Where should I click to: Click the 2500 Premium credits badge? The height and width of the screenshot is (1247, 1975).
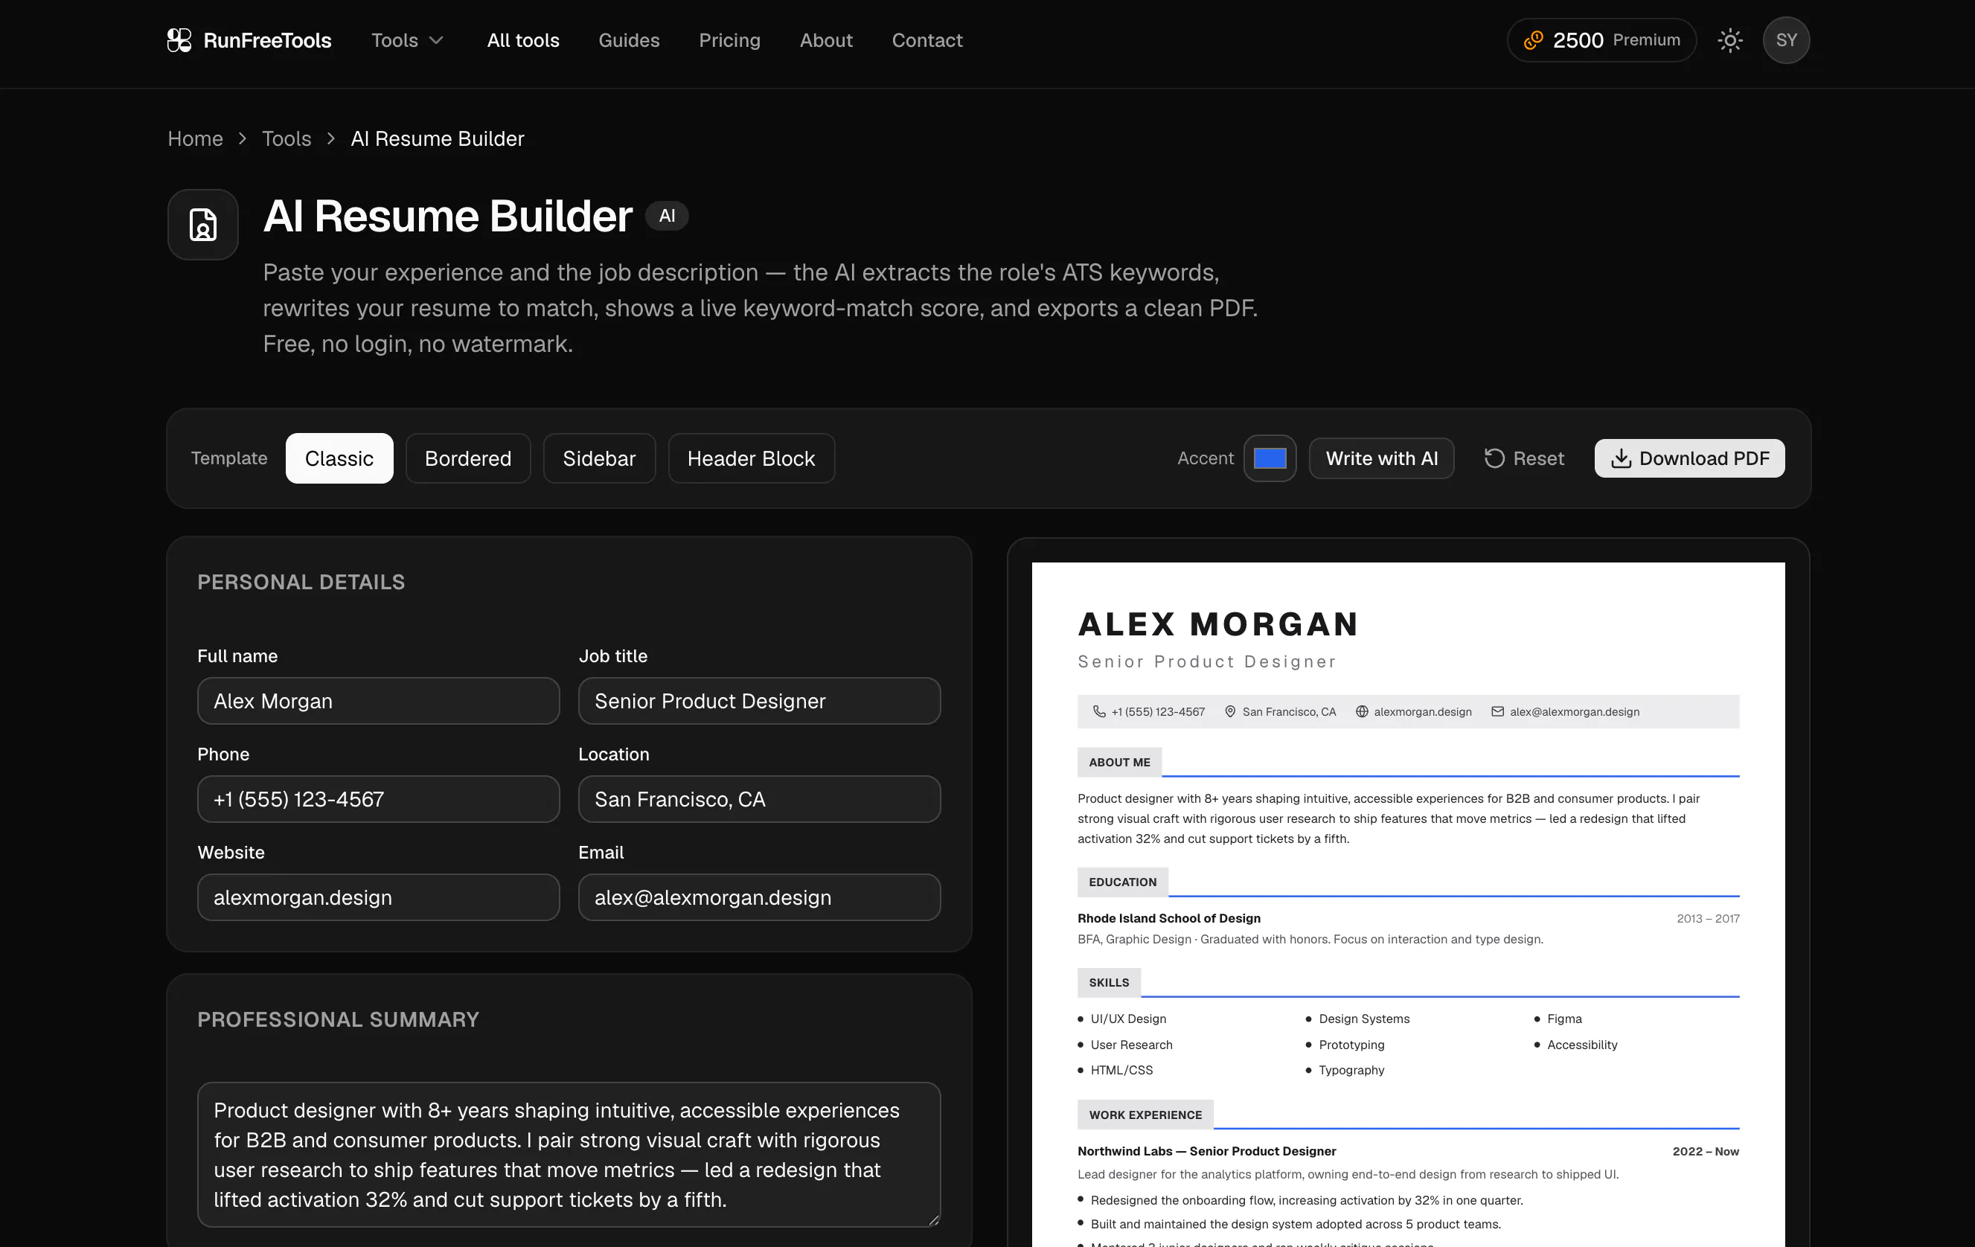1602,40
